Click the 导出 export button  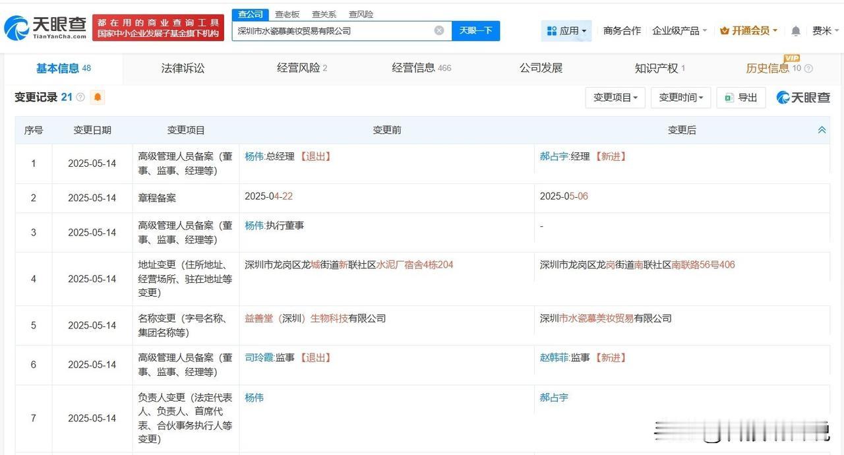(x=741, y=98)
